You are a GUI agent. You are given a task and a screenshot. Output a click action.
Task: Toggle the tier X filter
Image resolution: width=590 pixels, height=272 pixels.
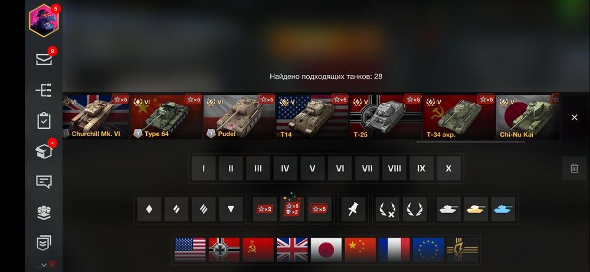click(x=448, y=168)
